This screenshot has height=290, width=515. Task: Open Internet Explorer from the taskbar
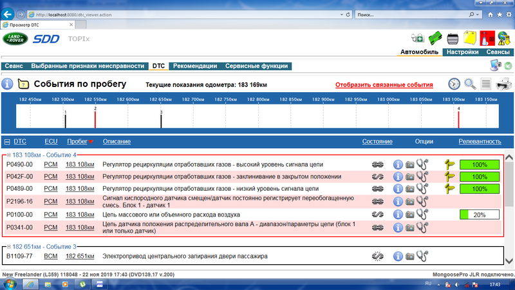(30, 284)
